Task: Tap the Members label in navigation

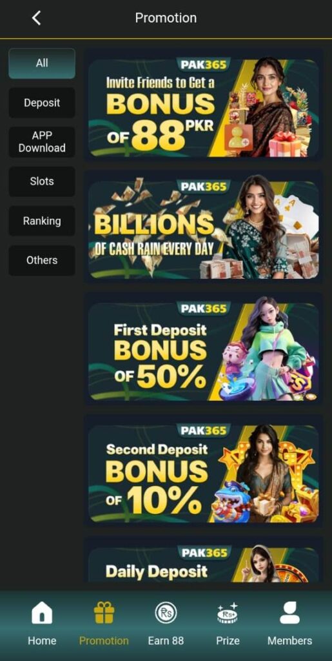Action: click(x=290, y=641)
